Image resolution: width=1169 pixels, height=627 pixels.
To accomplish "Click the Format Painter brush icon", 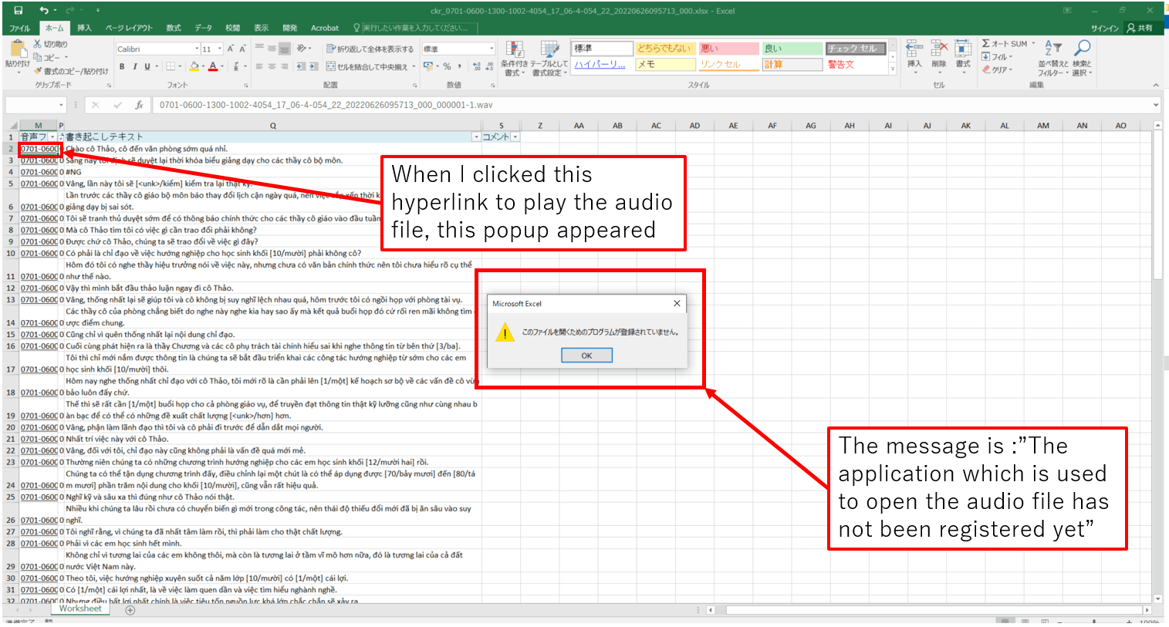I will coord(37,71).
